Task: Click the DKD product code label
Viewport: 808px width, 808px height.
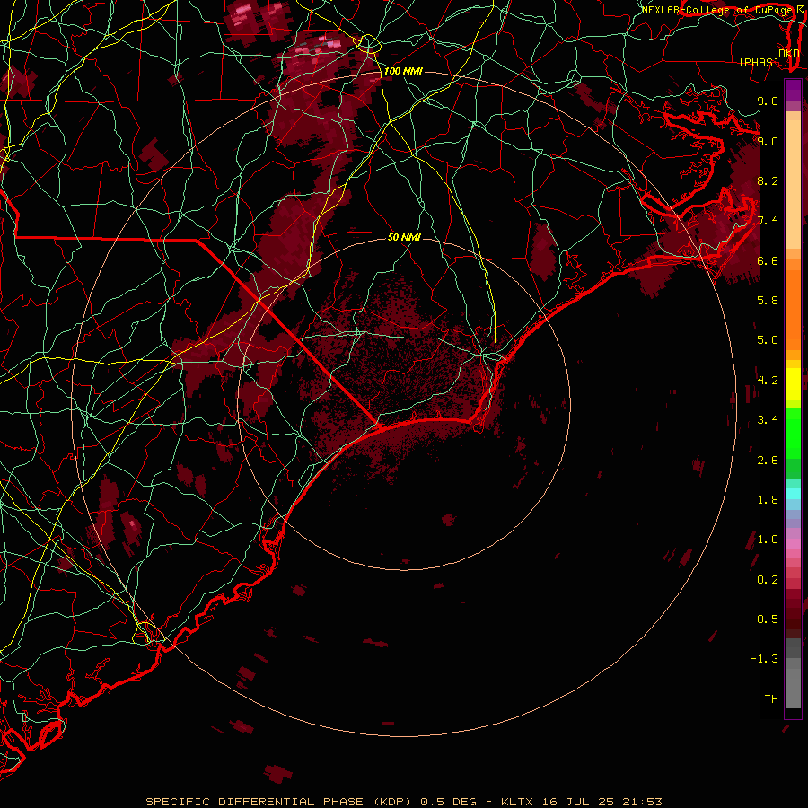Action: tap(788, 53)
